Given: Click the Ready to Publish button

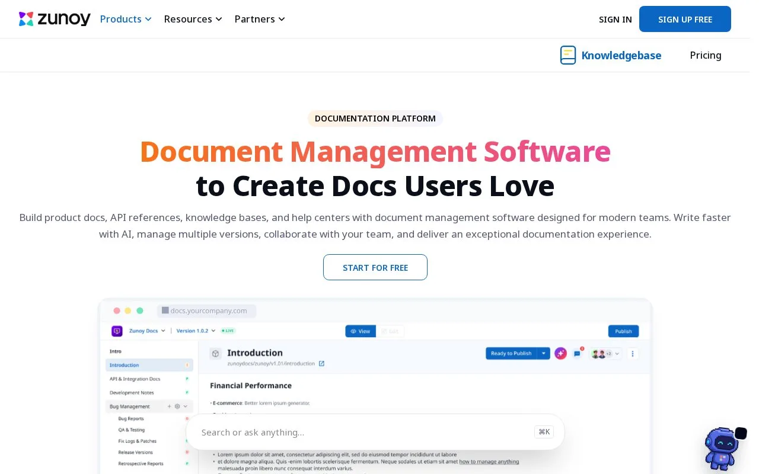Looking at the screenshot, I should [511, 353].
